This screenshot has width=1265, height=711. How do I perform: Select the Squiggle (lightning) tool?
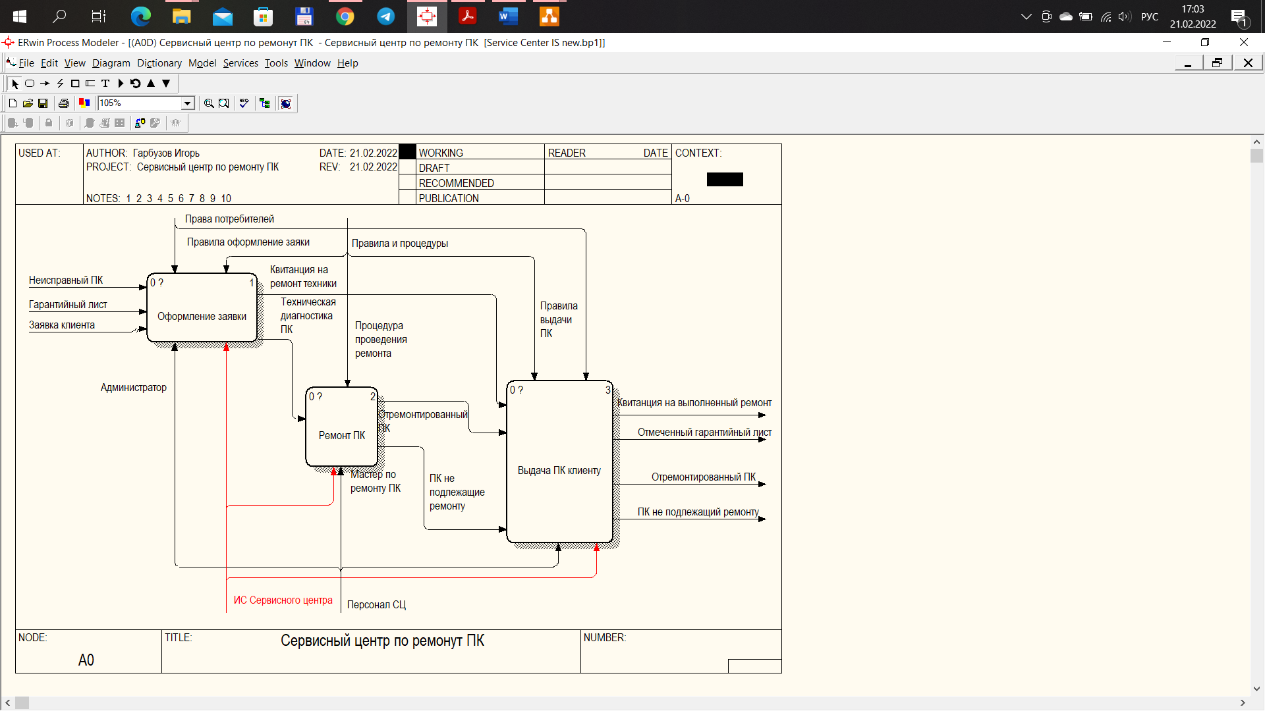coord(60,84)
